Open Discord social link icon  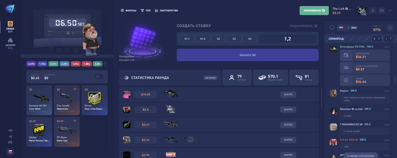point(10,142)
